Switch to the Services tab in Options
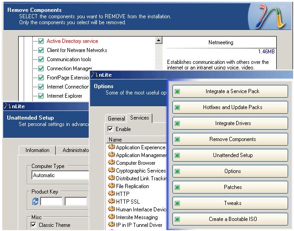This screenshot has width=294, height=231. (140, 118)
